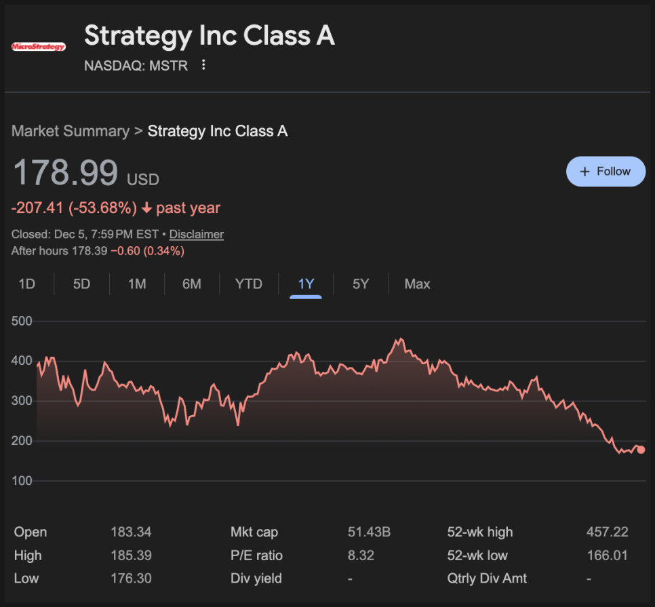Click the plus Follow button
Image resolution: width=655 pixels, height=607 pixels.
[x=606, y=172]
